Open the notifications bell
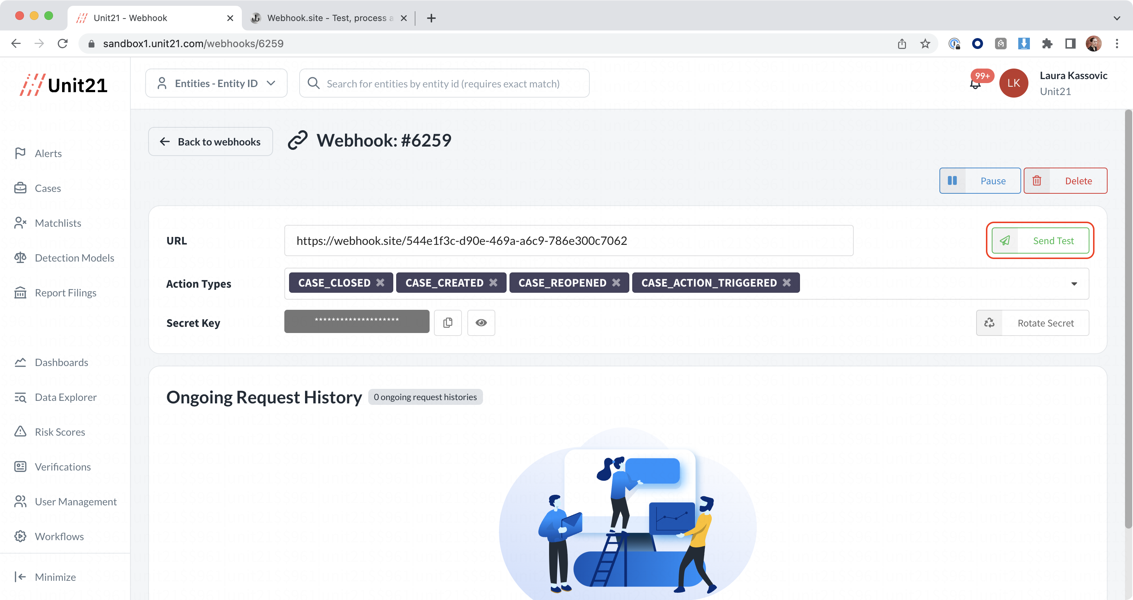Viewport: 1133px width, 600px height. [975, 83]
